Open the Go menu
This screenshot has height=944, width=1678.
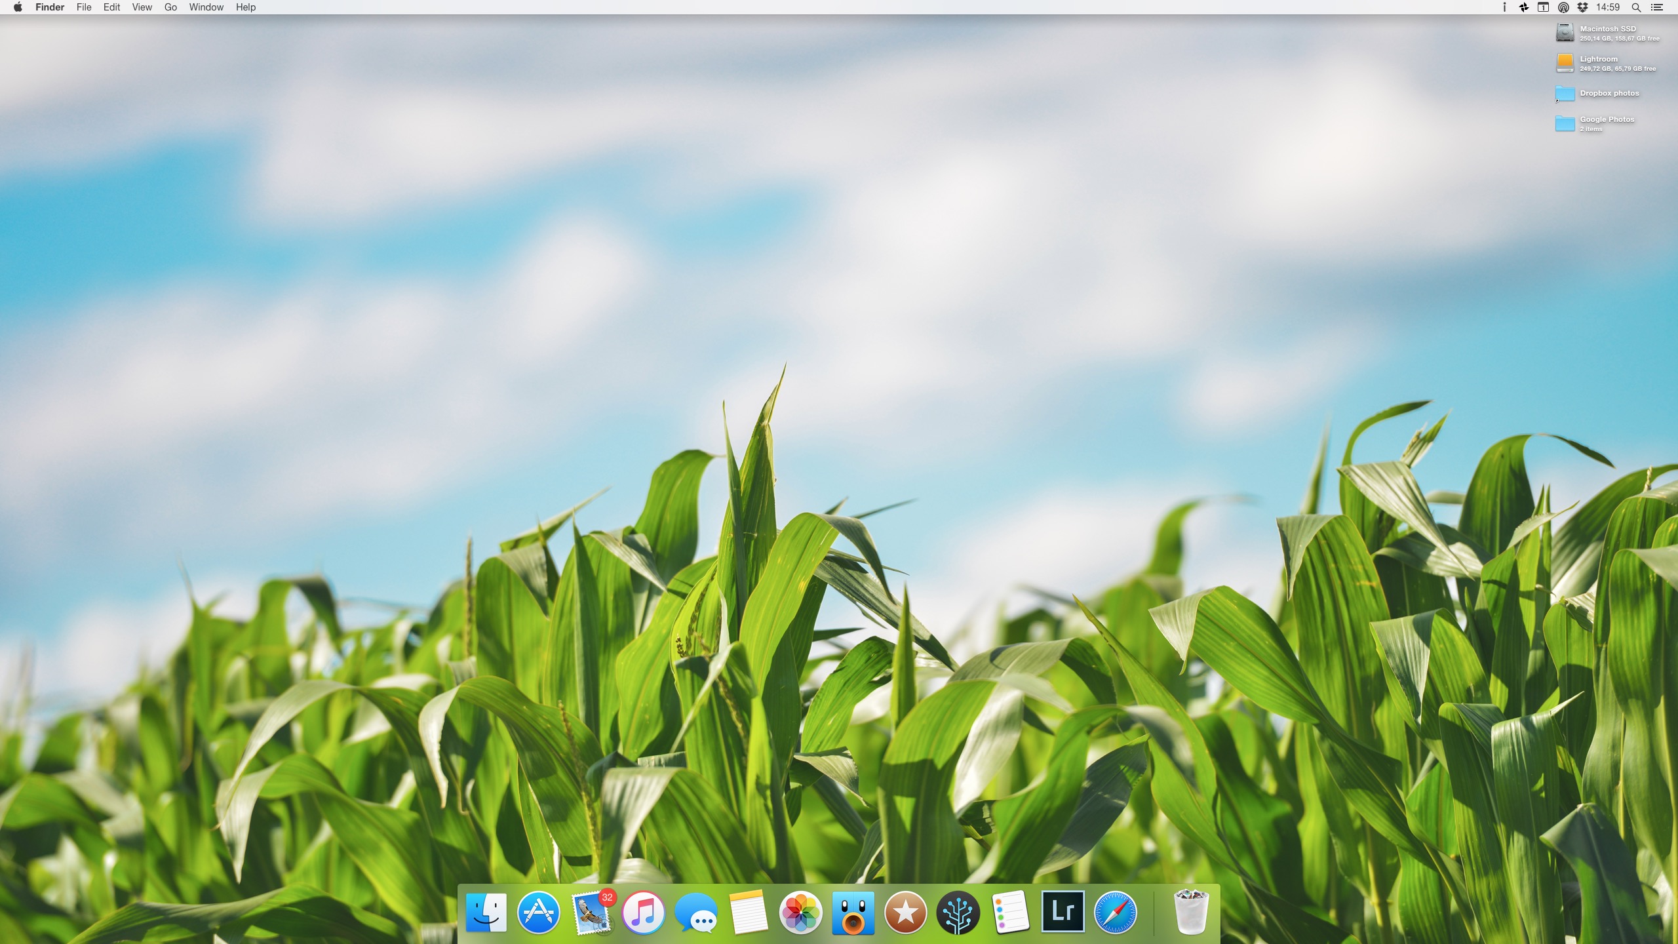170,7
